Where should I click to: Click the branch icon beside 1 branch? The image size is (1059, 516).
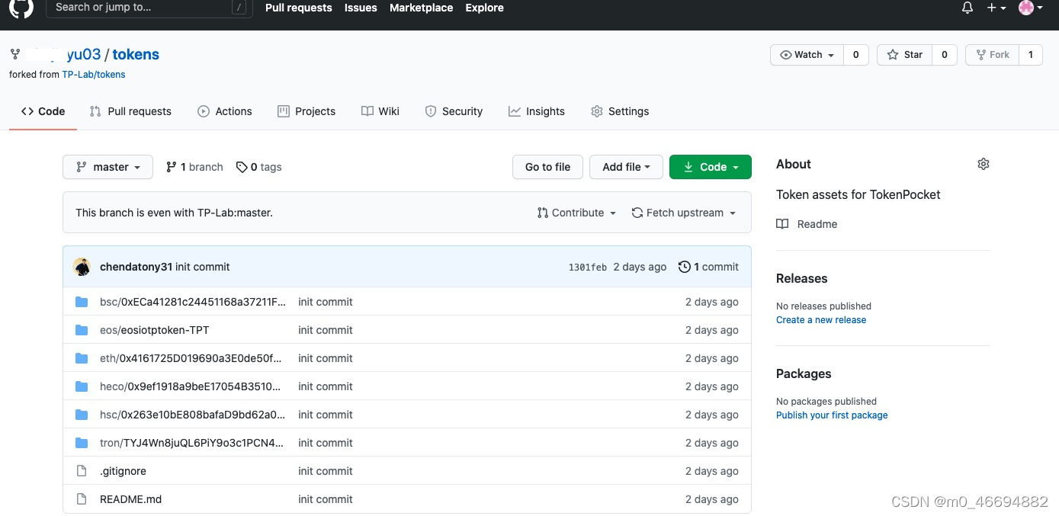172,167
